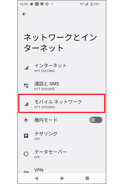Tap the data saver circle icon

coord(26,154)
